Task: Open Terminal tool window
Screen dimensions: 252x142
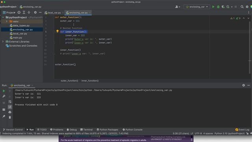Action: (x=87, y=130)
